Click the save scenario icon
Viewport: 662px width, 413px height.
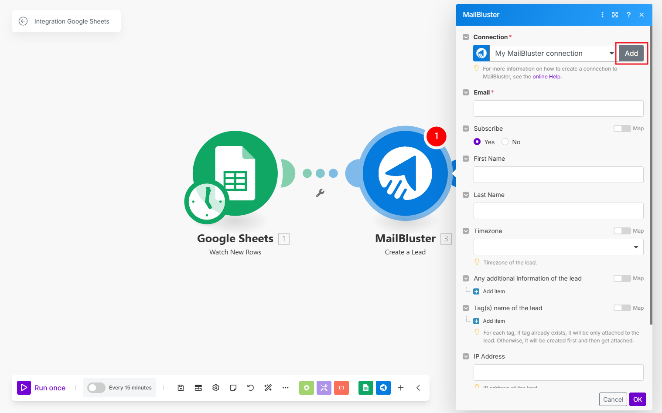pos(181,388)
